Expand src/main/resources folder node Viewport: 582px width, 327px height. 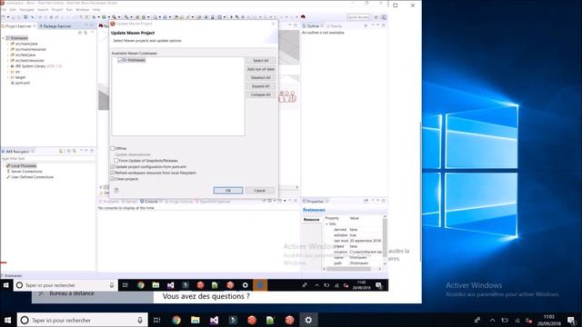[x=8, y=49]
